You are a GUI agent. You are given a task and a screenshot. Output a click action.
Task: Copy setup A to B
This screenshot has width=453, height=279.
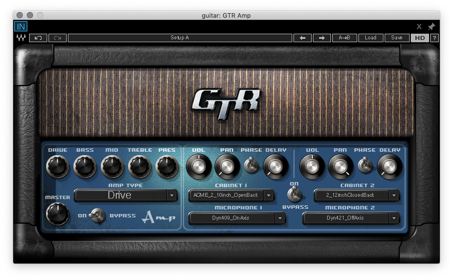[344, 38]
